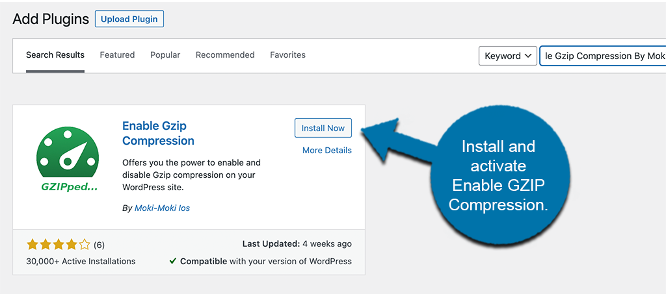This screenshot has height=296, width=666.
Task: Click the green Compatible checkmark icon
Action: tap(173, 261)
